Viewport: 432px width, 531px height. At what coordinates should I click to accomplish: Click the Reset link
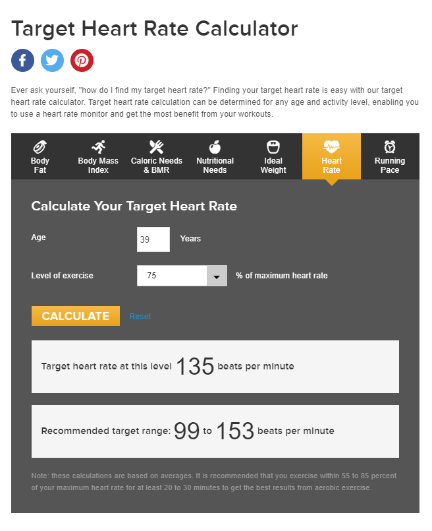click(140, 316)
